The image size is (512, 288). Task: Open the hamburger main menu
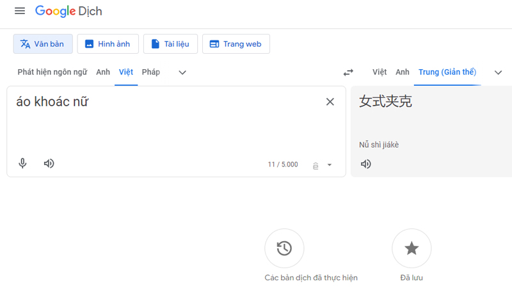20,11
